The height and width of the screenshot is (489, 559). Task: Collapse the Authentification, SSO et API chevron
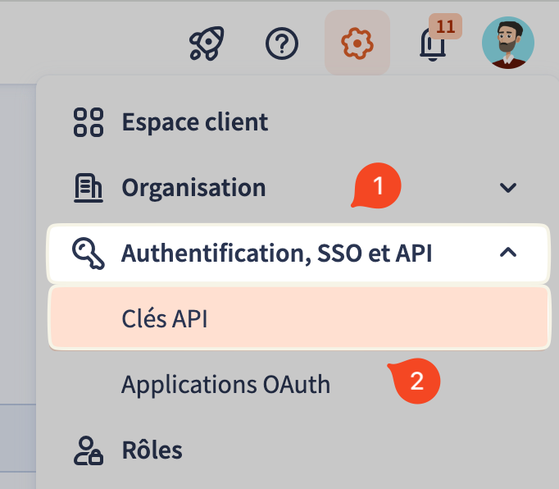(508, 253)
